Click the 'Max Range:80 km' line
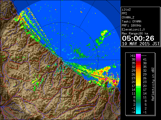Screen dimensions: 161x120 coord(135,33)
